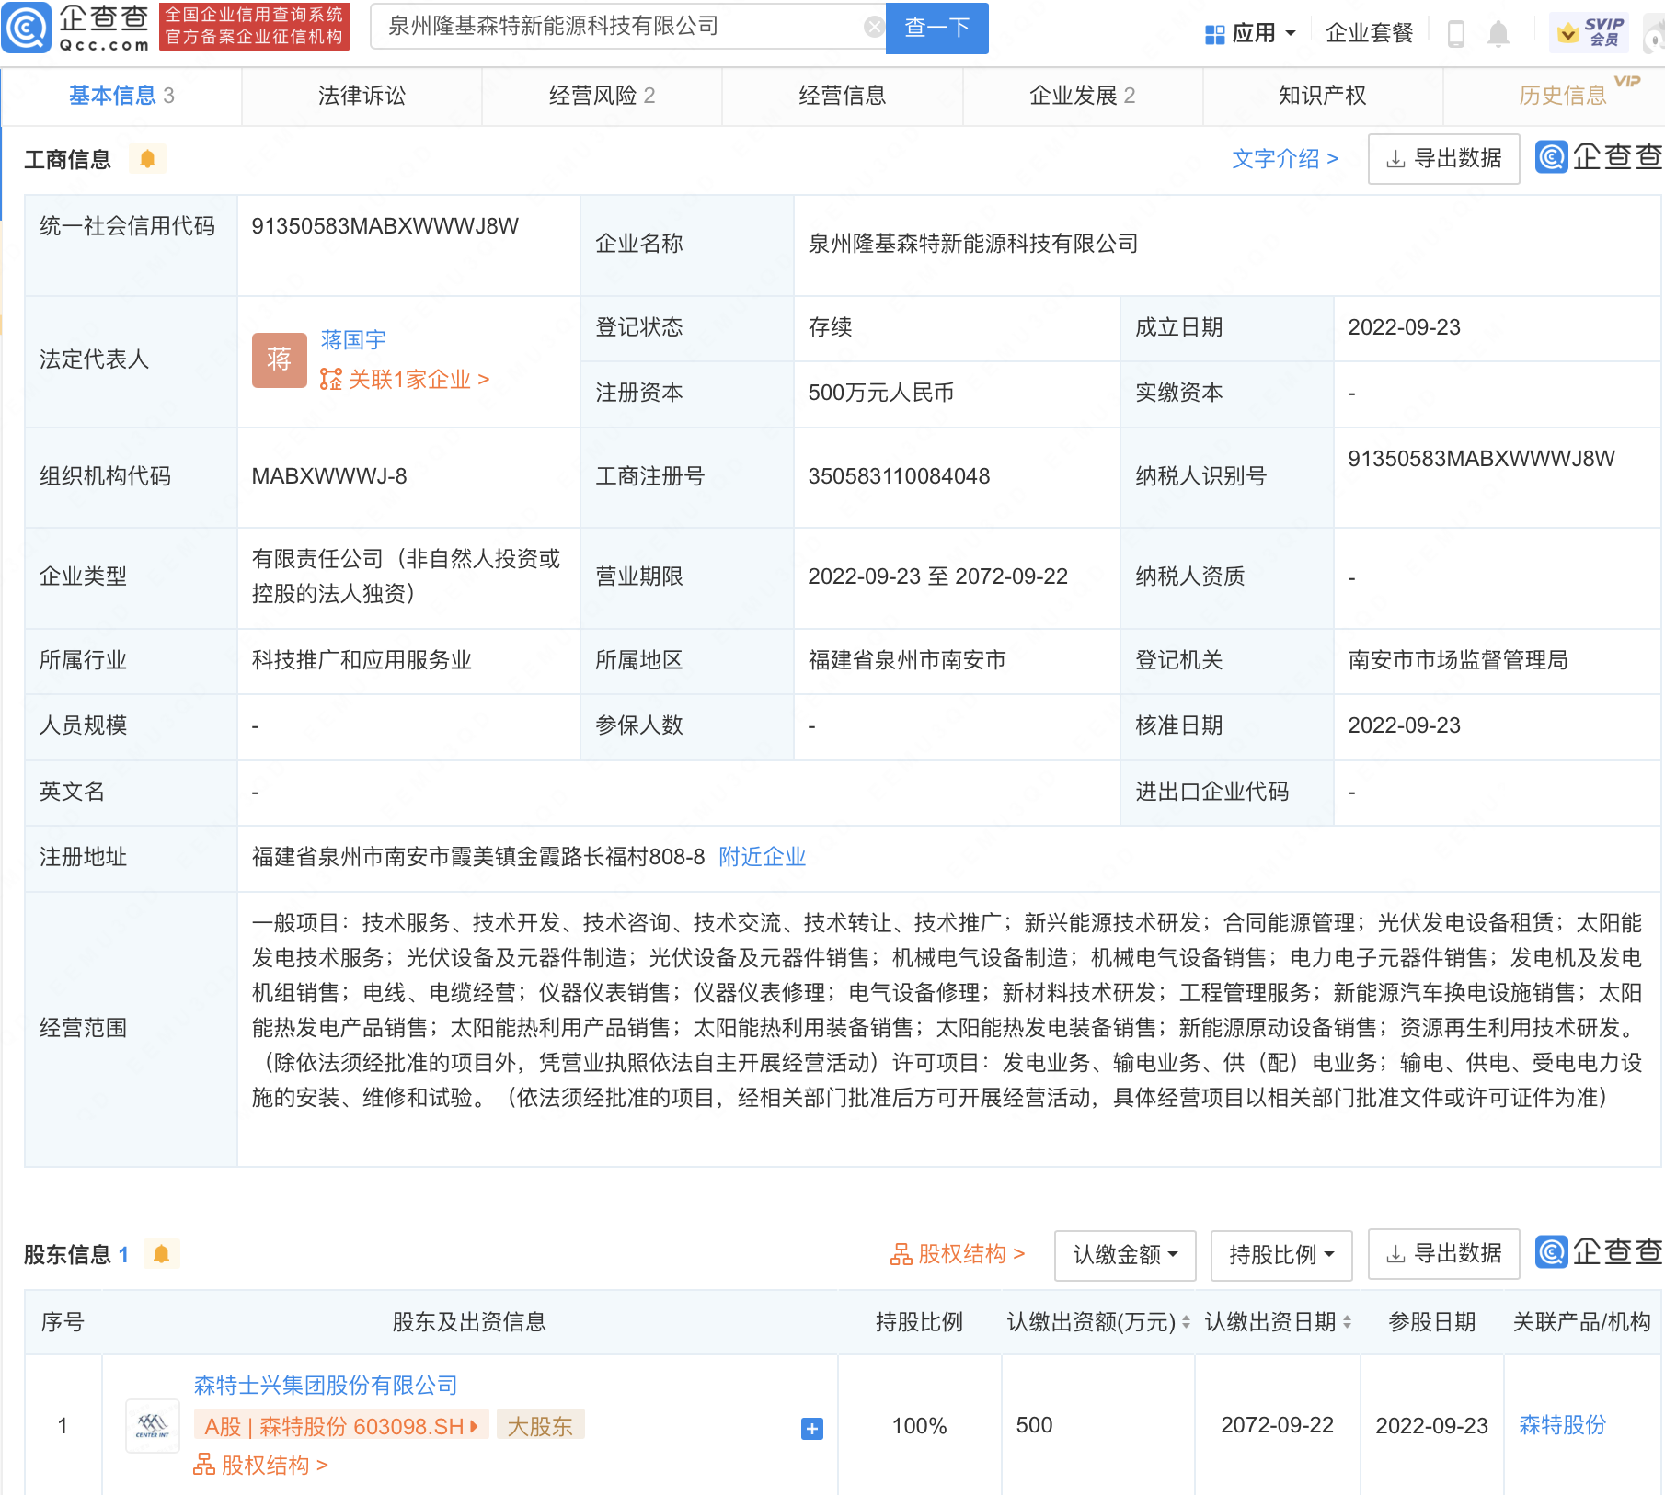This screenshot has width=1665, height=1495.
Task: Click the bell icon beside 工商信息
Action: [147, 159]
